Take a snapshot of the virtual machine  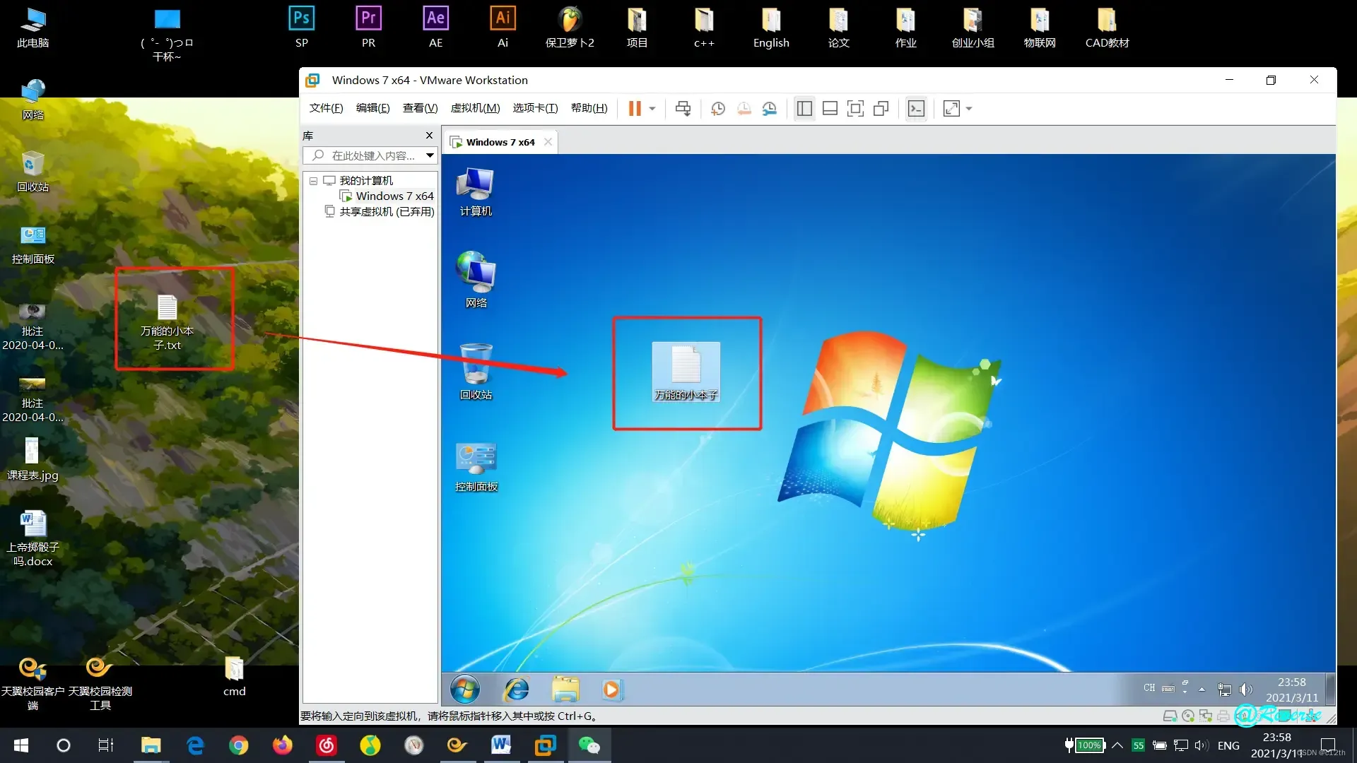point(718,108)
